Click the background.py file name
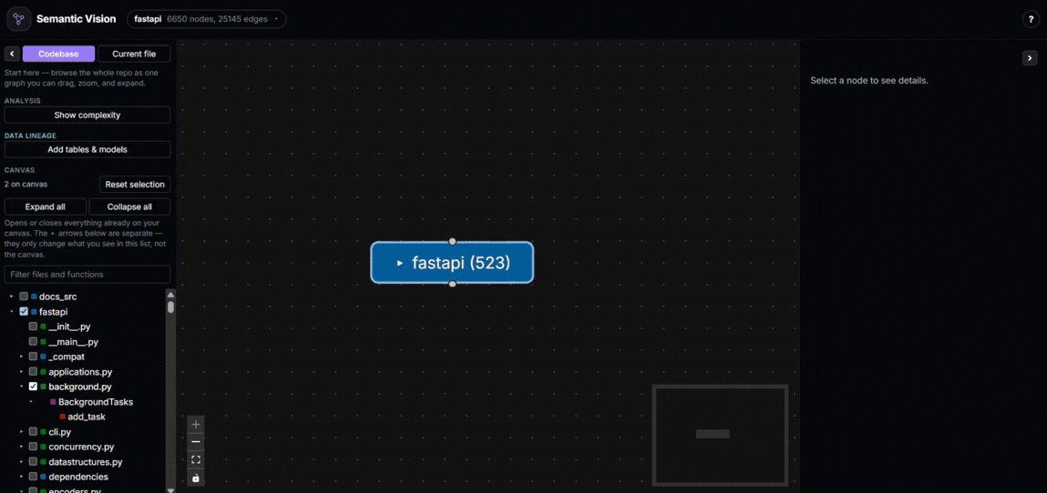 point(80,387)
